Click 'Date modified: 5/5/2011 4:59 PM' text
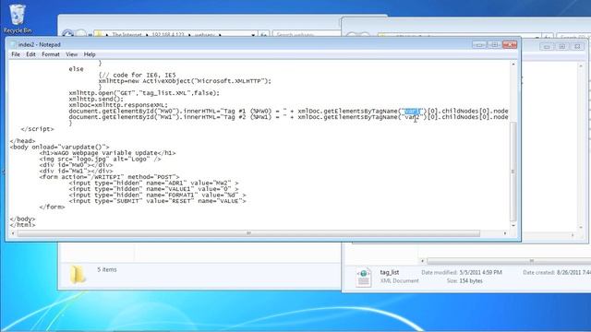Image resolution: width=591 pixels, height=332 pixels. pos(462,272)
